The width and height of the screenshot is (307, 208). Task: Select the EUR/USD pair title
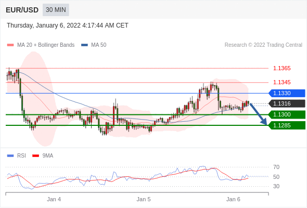pyautogui.click(x=22, y=10)
